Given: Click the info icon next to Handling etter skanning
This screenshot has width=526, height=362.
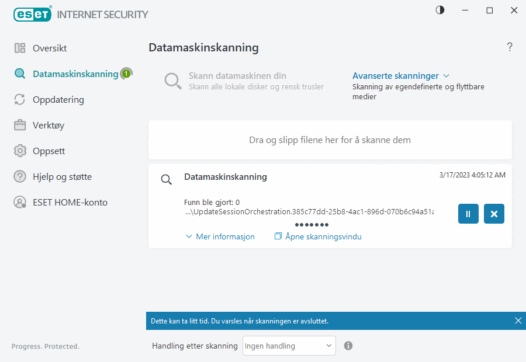Looking at the screenshot, I should pos(348,346).
